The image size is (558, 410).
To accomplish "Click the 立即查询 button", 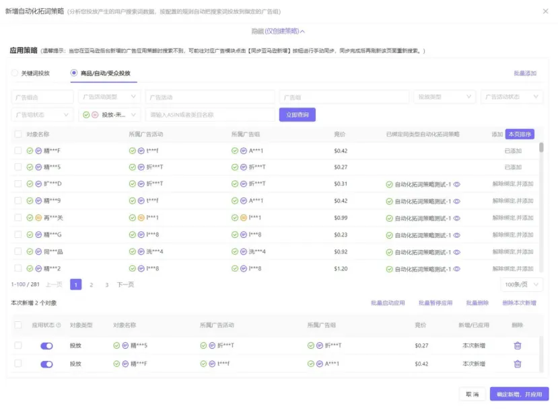I will pos(297,115).
